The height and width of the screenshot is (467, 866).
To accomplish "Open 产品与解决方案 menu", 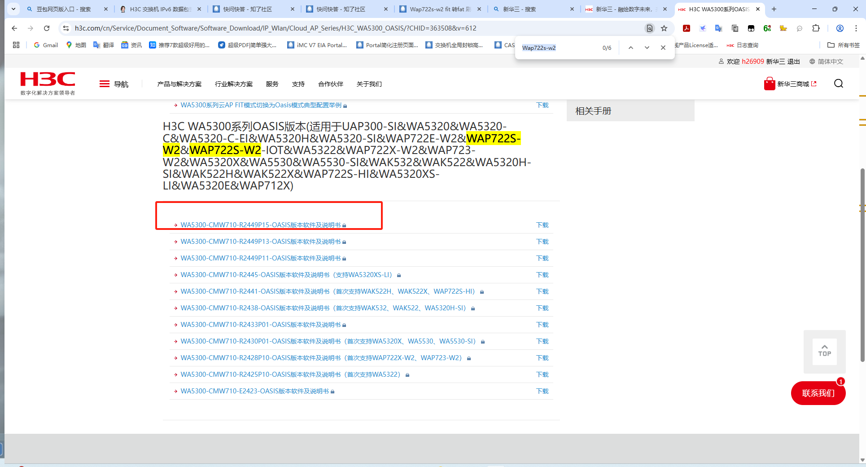I will click(x=179, y=84).
